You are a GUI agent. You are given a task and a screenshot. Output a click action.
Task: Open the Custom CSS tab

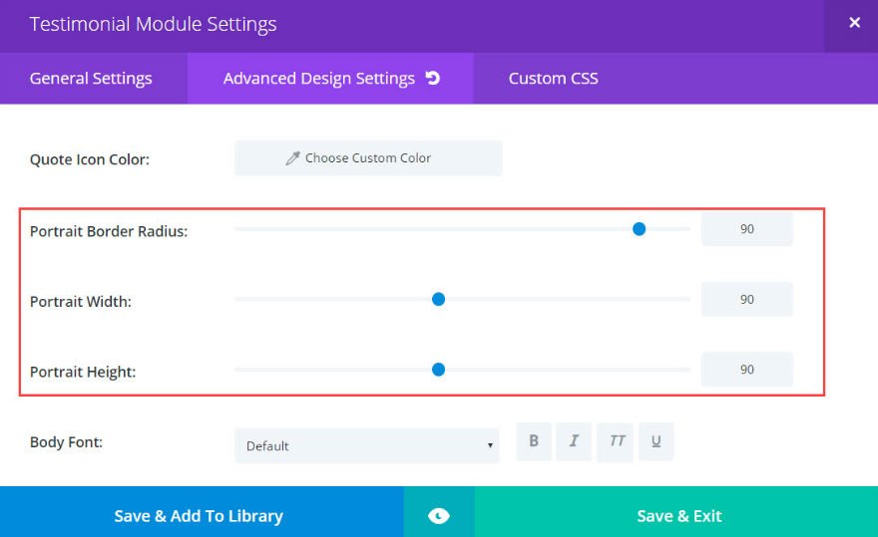553,78
